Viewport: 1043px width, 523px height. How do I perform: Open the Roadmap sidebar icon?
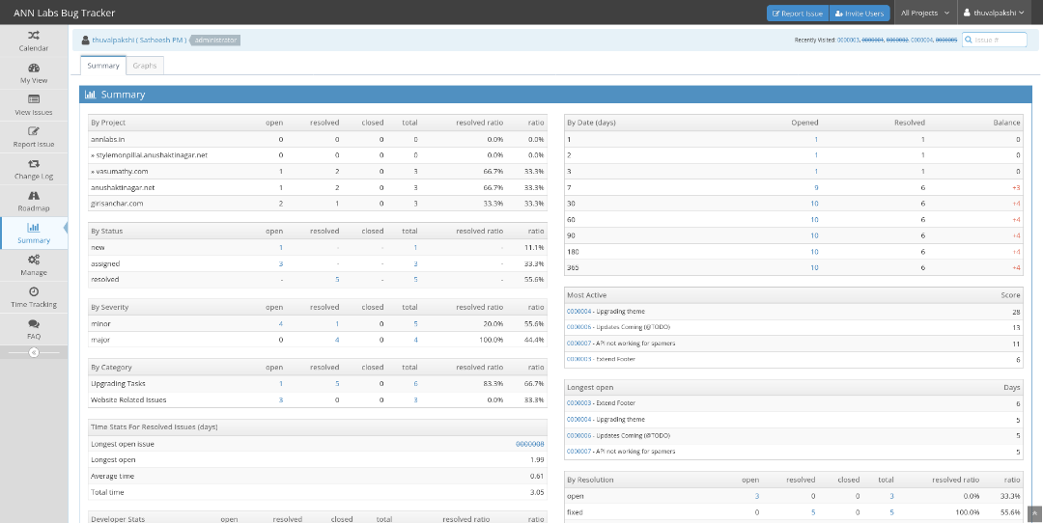click(x=34, y=196)
